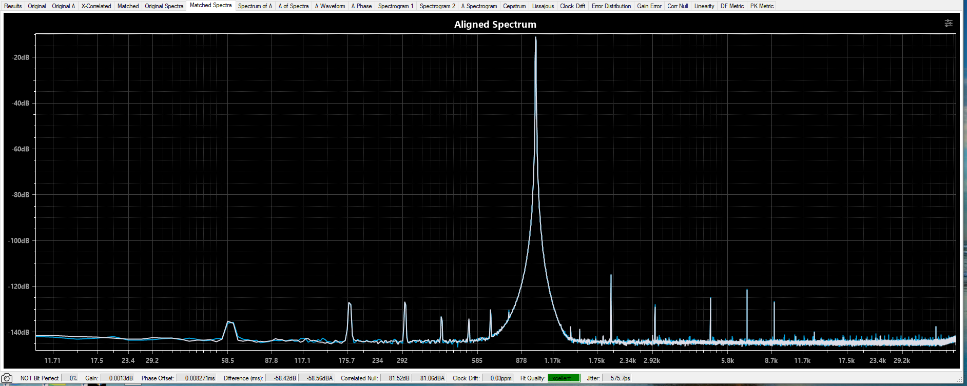The image size is (967, 386).
Task: Click the bit perfect percentage 0% box
Action: (x=70, y=378)
